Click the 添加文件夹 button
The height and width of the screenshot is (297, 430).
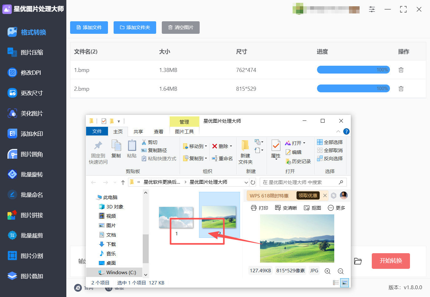point(135,28)
